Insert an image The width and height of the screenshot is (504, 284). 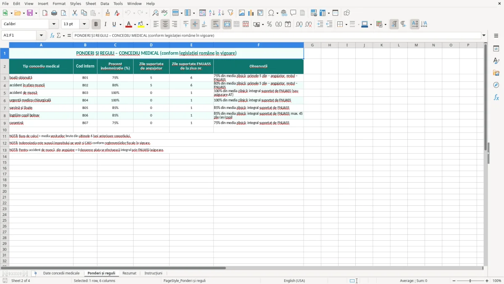(x=242, y=13)
